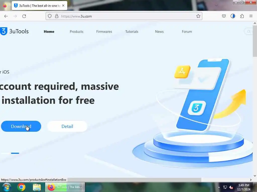Launch Chrome from the taskbar
Screen dimensions: 257x192
click(x=21, y=187)
